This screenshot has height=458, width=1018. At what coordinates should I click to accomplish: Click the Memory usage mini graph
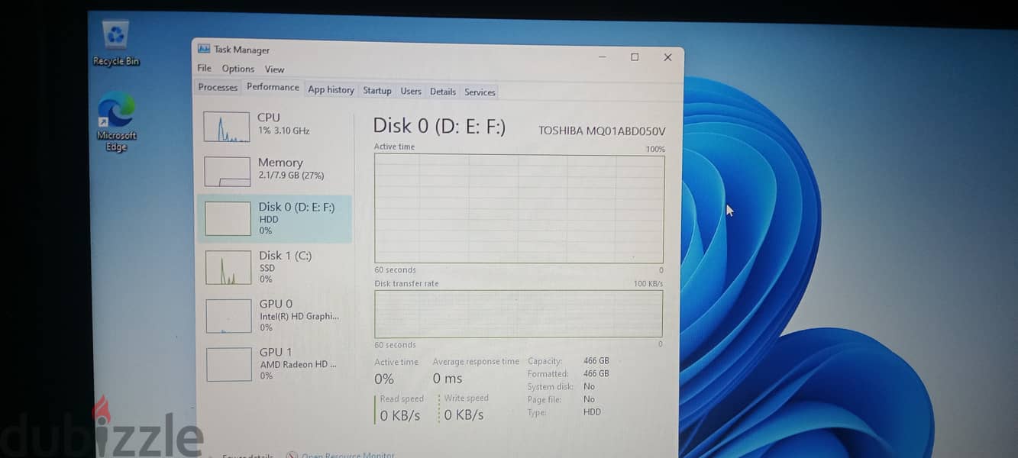click(227, 172)
